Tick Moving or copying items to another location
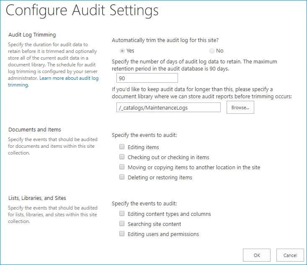 pyautogui.click(x=122, y=167)
